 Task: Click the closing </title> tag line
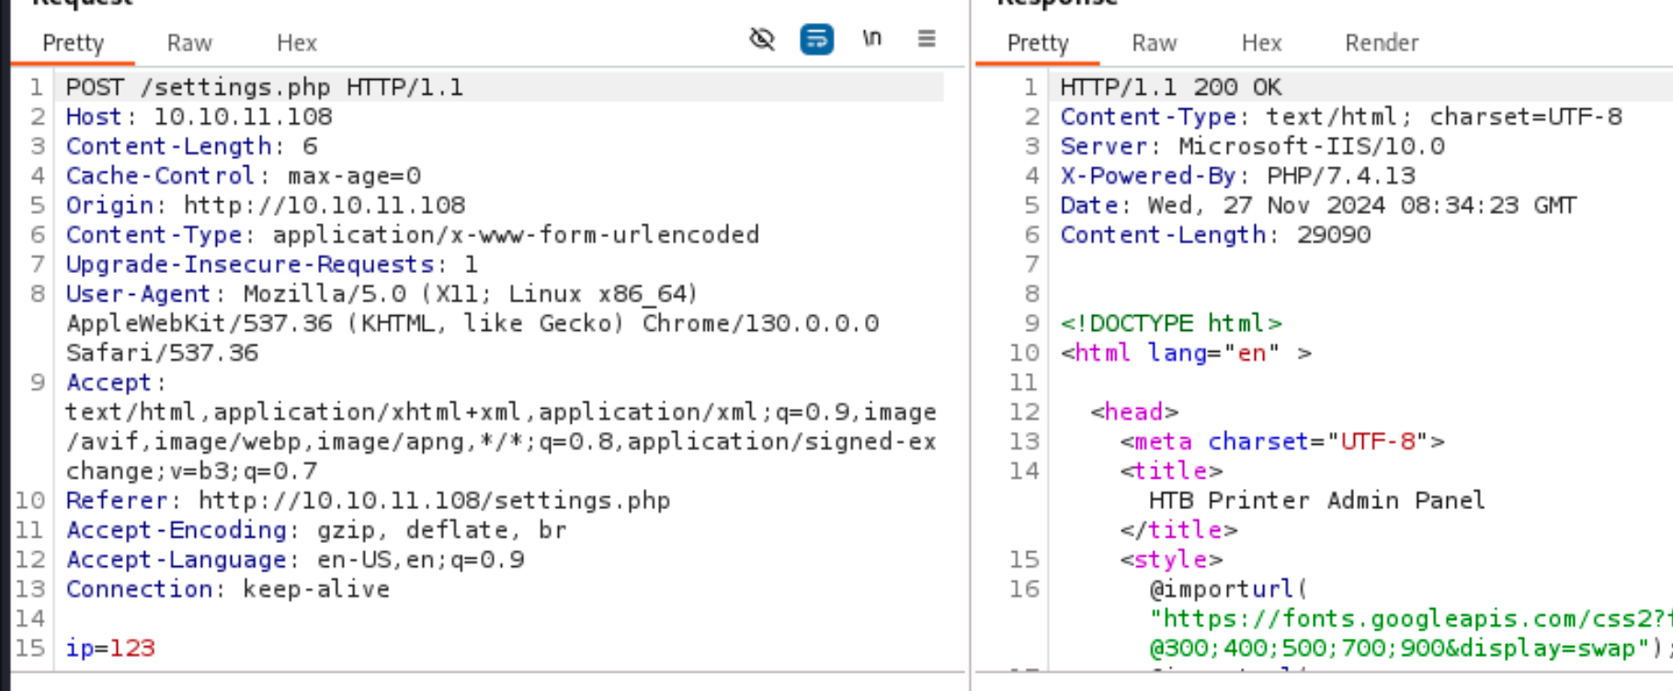coord(1178,529)
